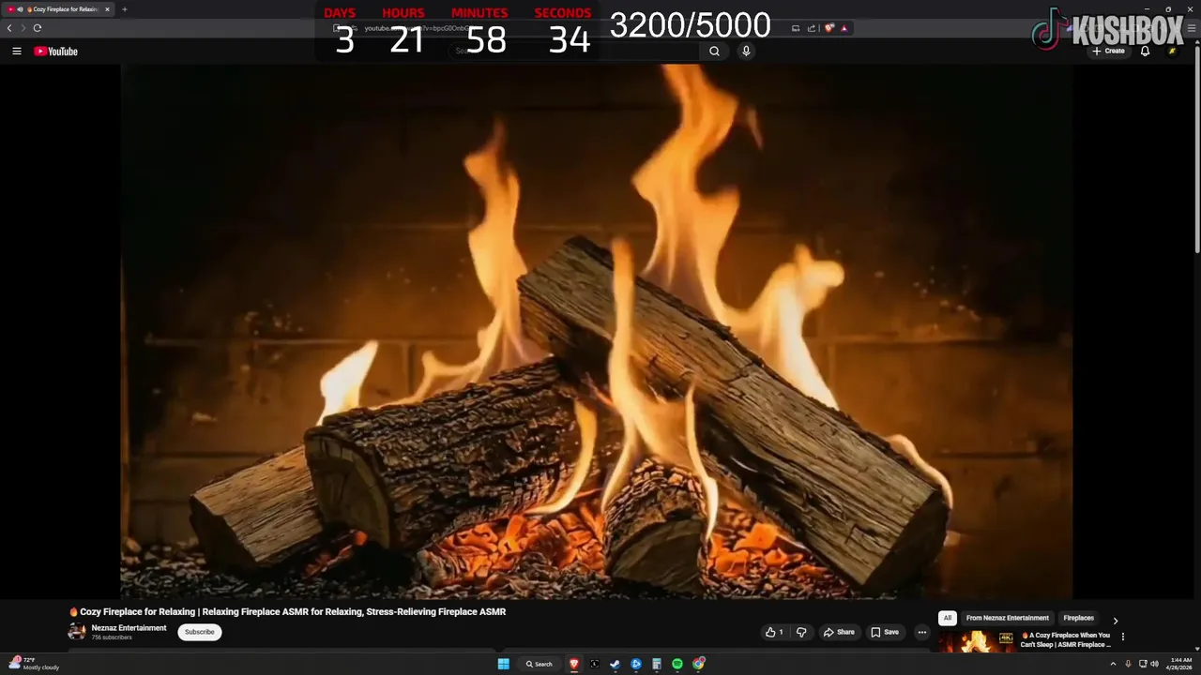Open options menu for recommended fireplace video
This screenshot has width=1201, height=675.
tap(1123, 637)
